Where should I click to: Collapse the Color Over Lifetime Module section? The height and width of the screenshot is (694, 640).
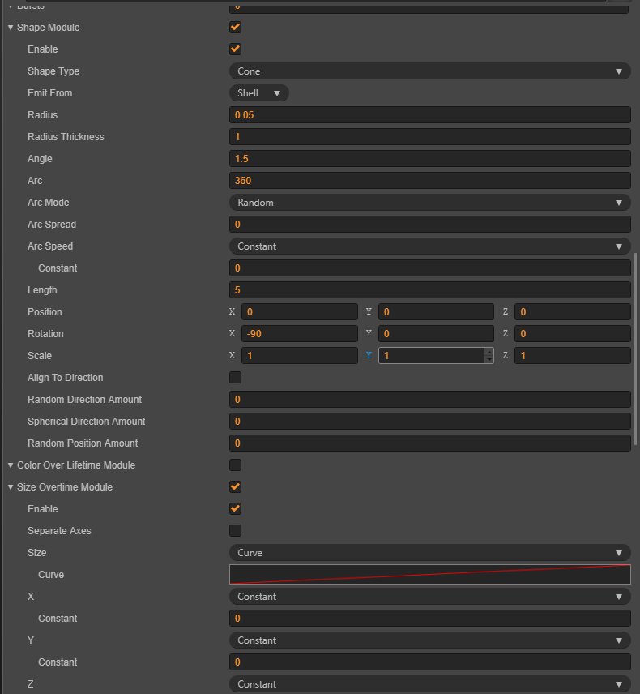pos(11,465)
